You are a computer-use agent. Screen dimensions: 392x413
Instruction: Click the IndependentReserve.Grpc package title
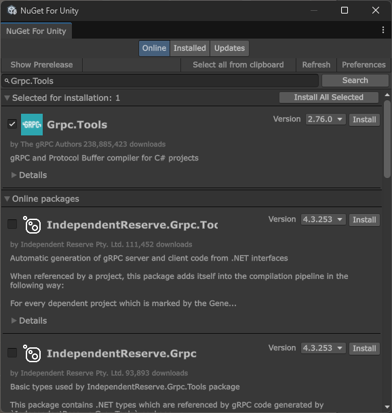pyautogui.click(x=121, y=353)
